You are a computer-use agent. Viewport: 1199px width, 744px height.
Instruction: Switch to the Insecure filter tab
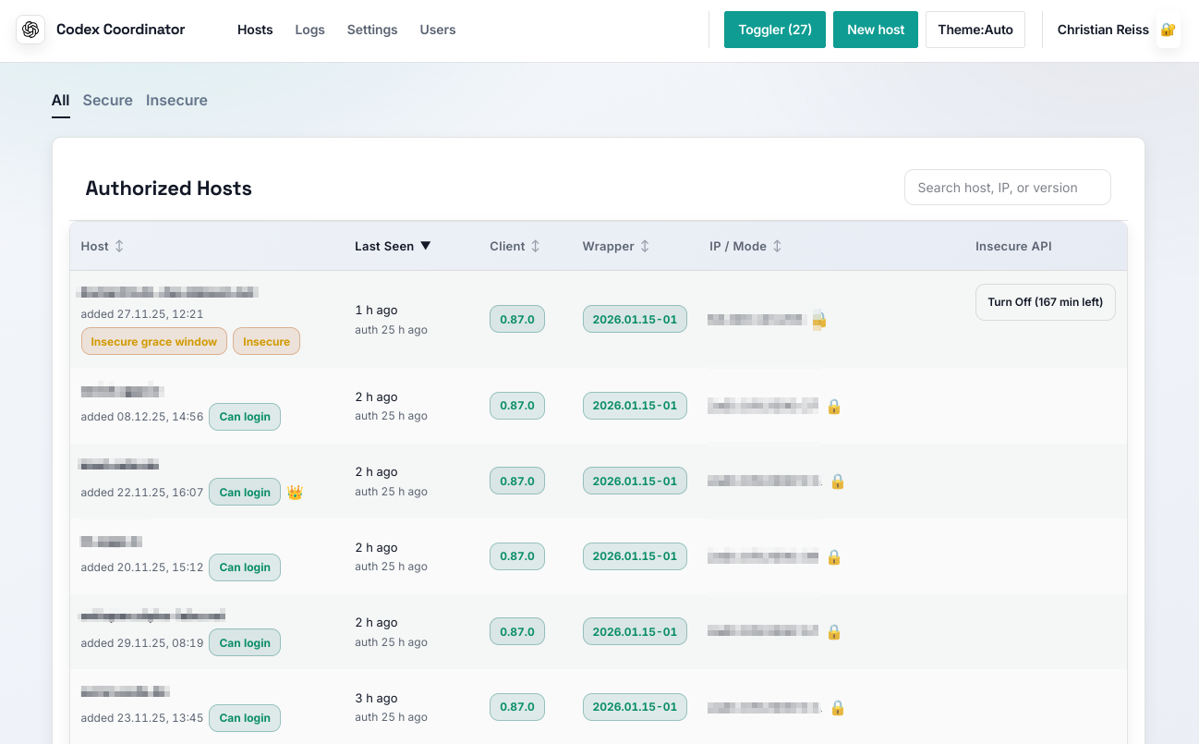coord(176,100)
